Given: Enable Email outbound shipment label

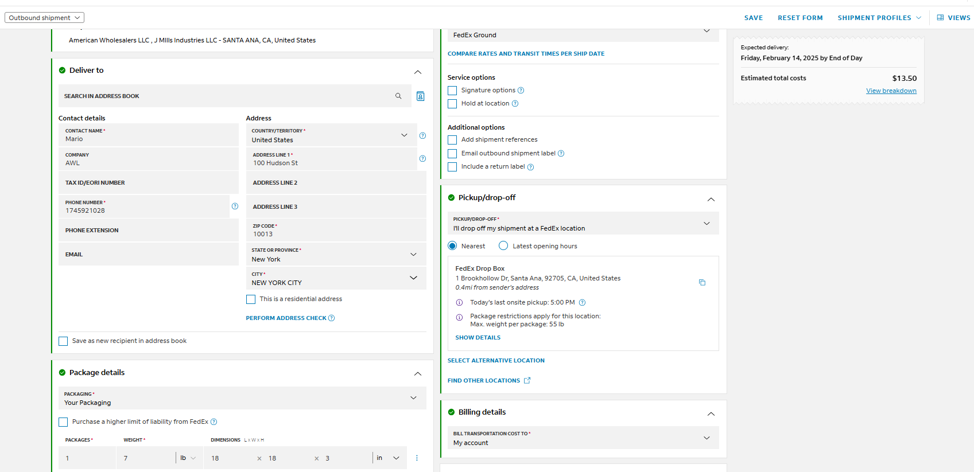Looking at the screenshot, I should pos(452,154).
